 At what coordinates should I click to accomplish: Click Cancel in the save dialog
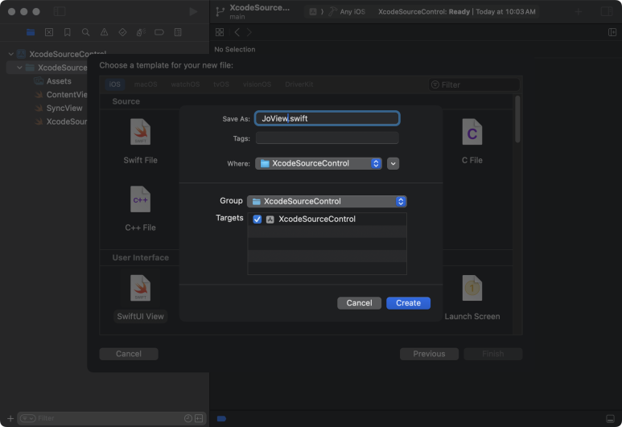tap(359, 303)
